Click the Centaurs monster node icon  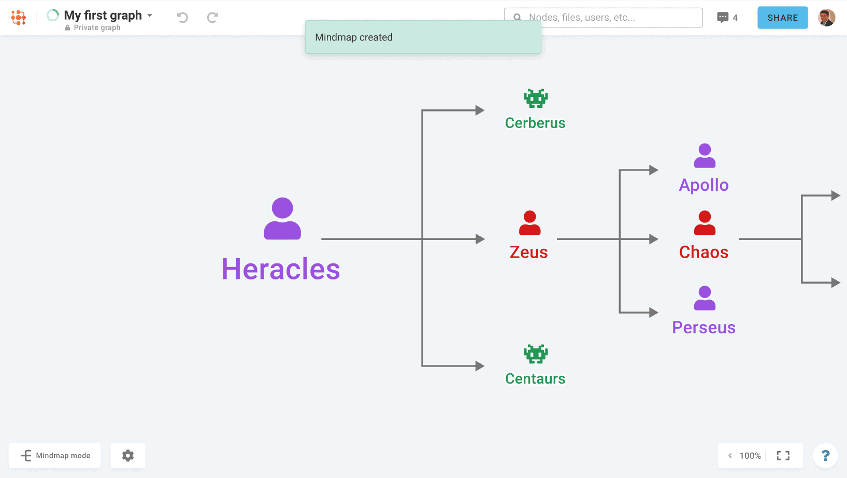pyautogui.click(x=536, y=354)
